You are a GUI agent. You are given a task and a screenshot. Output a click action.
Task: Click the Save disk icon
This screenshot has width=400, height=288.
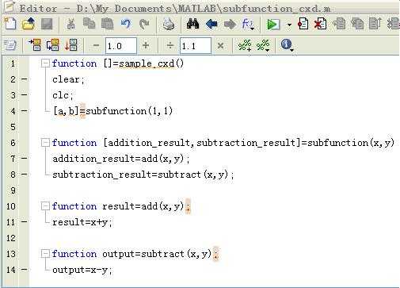[47, 24]
